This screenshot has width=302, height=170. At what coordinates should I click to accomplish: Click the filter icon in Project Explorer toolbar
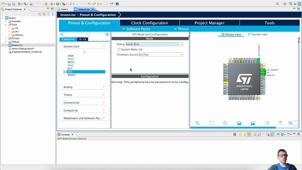click(49, 14)
